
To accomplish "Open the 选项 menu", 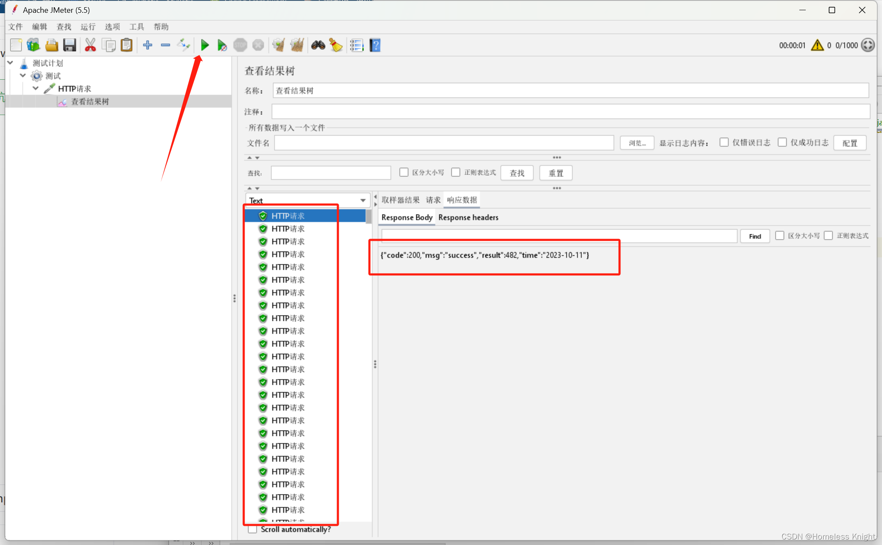I will pyautogui.click(x=112, y=27).
